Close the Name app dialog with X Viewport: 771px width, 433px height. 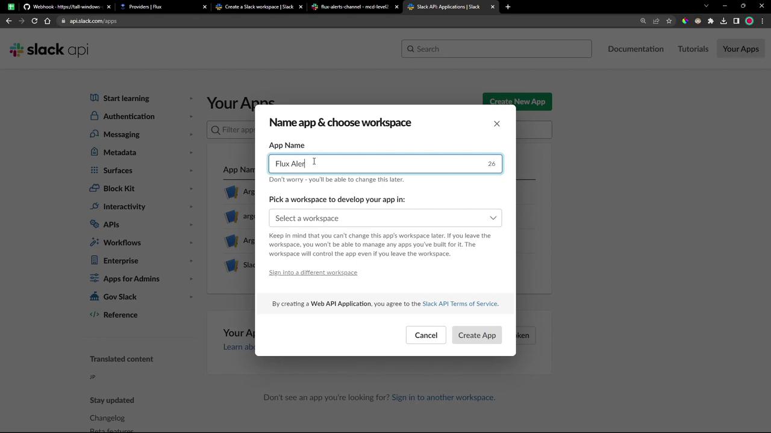click(x=497, y=124)
